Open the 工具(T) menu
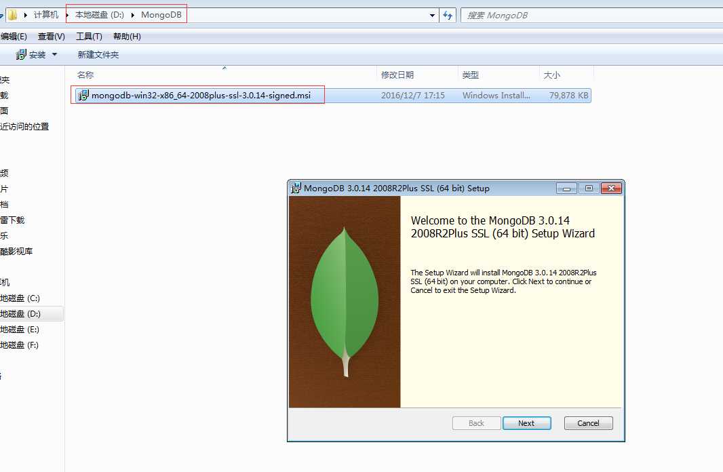This screenshot has height=472, width=723. [89, 37]
